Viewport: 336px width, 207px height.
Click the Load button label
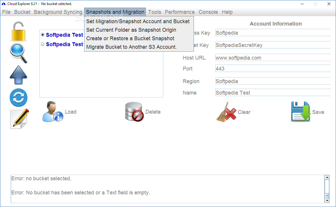71,112
